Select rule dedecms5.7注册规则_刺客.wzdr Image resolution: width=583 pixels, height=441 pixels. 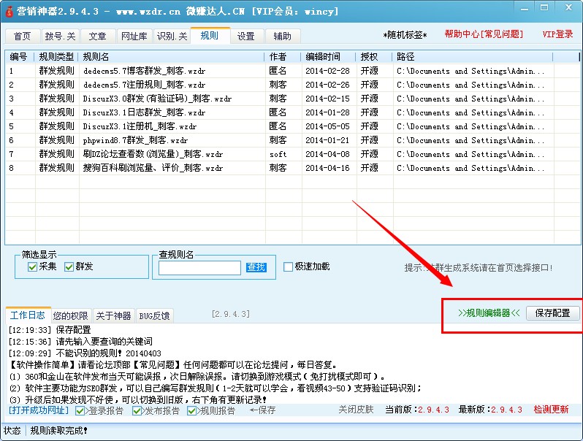[144, 85]
